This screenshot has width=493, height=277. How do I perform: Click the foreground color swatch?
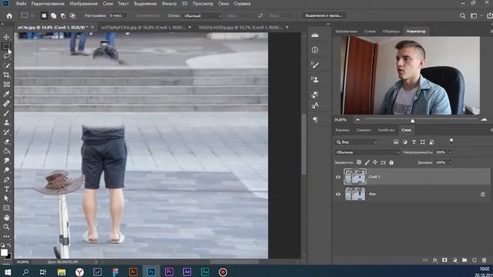point(4,252)
